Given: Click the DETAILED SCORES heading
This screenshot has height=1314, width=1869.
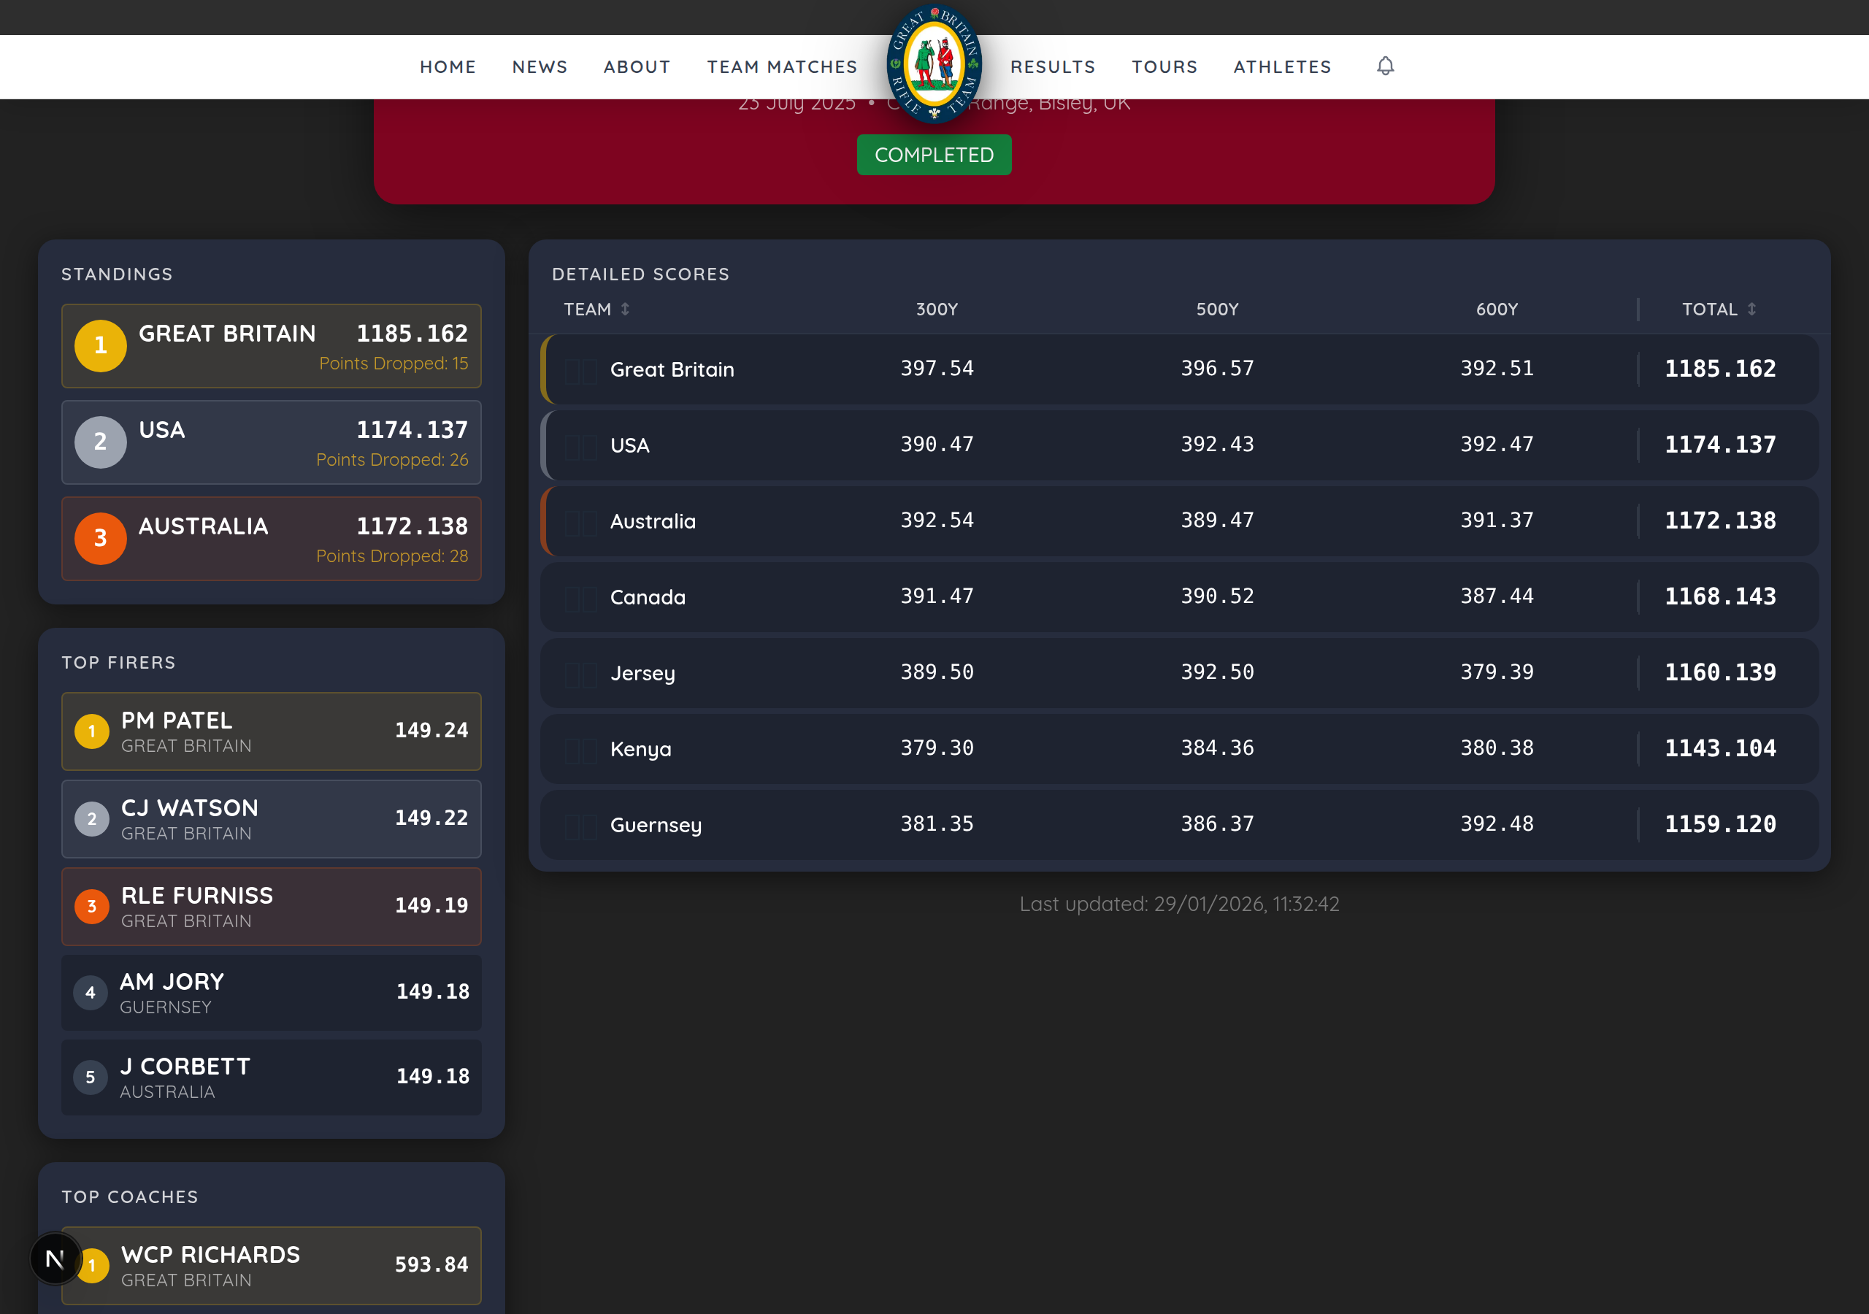Looking at the screenshot, I should (x=640, y=274).
